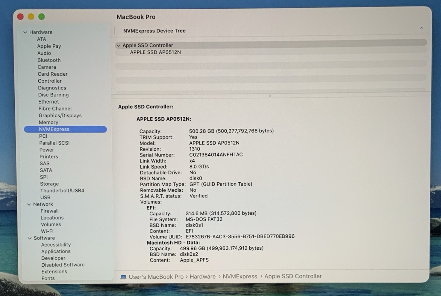Select SATA in the sidebar
The height and width of the screenshot is (296, 441).
(46, 170)
